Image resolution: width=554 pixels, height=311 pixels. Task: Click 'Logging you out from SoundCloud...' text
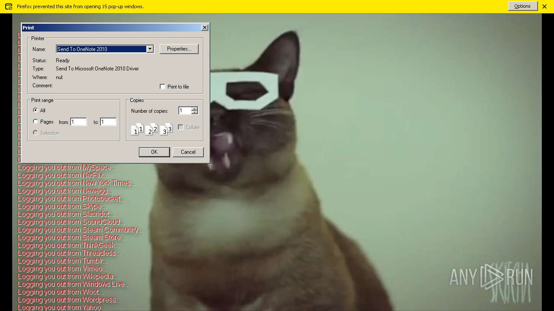(71, 222)
